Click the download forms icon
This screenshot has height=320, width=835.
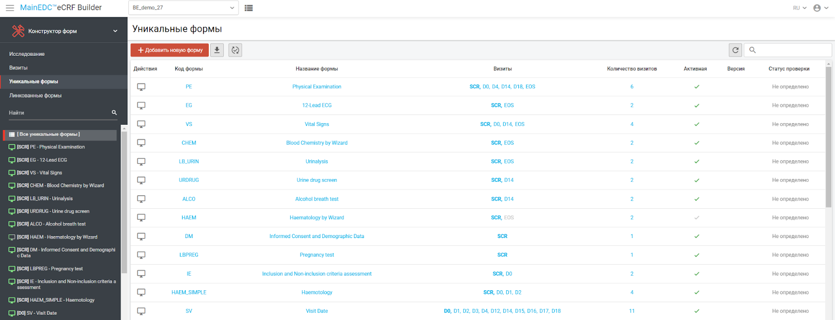(217, 50)
